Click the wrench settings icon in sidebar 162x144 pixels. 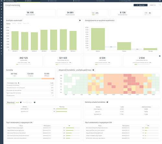1,51
